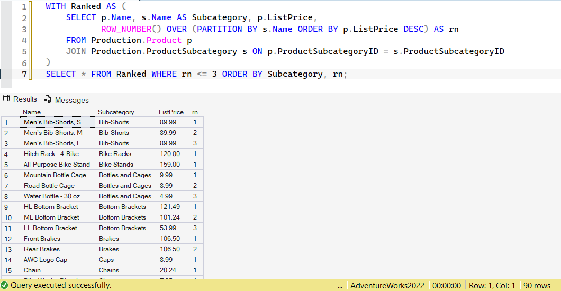
Task: Click the Results grid icon
Action: 6,98
